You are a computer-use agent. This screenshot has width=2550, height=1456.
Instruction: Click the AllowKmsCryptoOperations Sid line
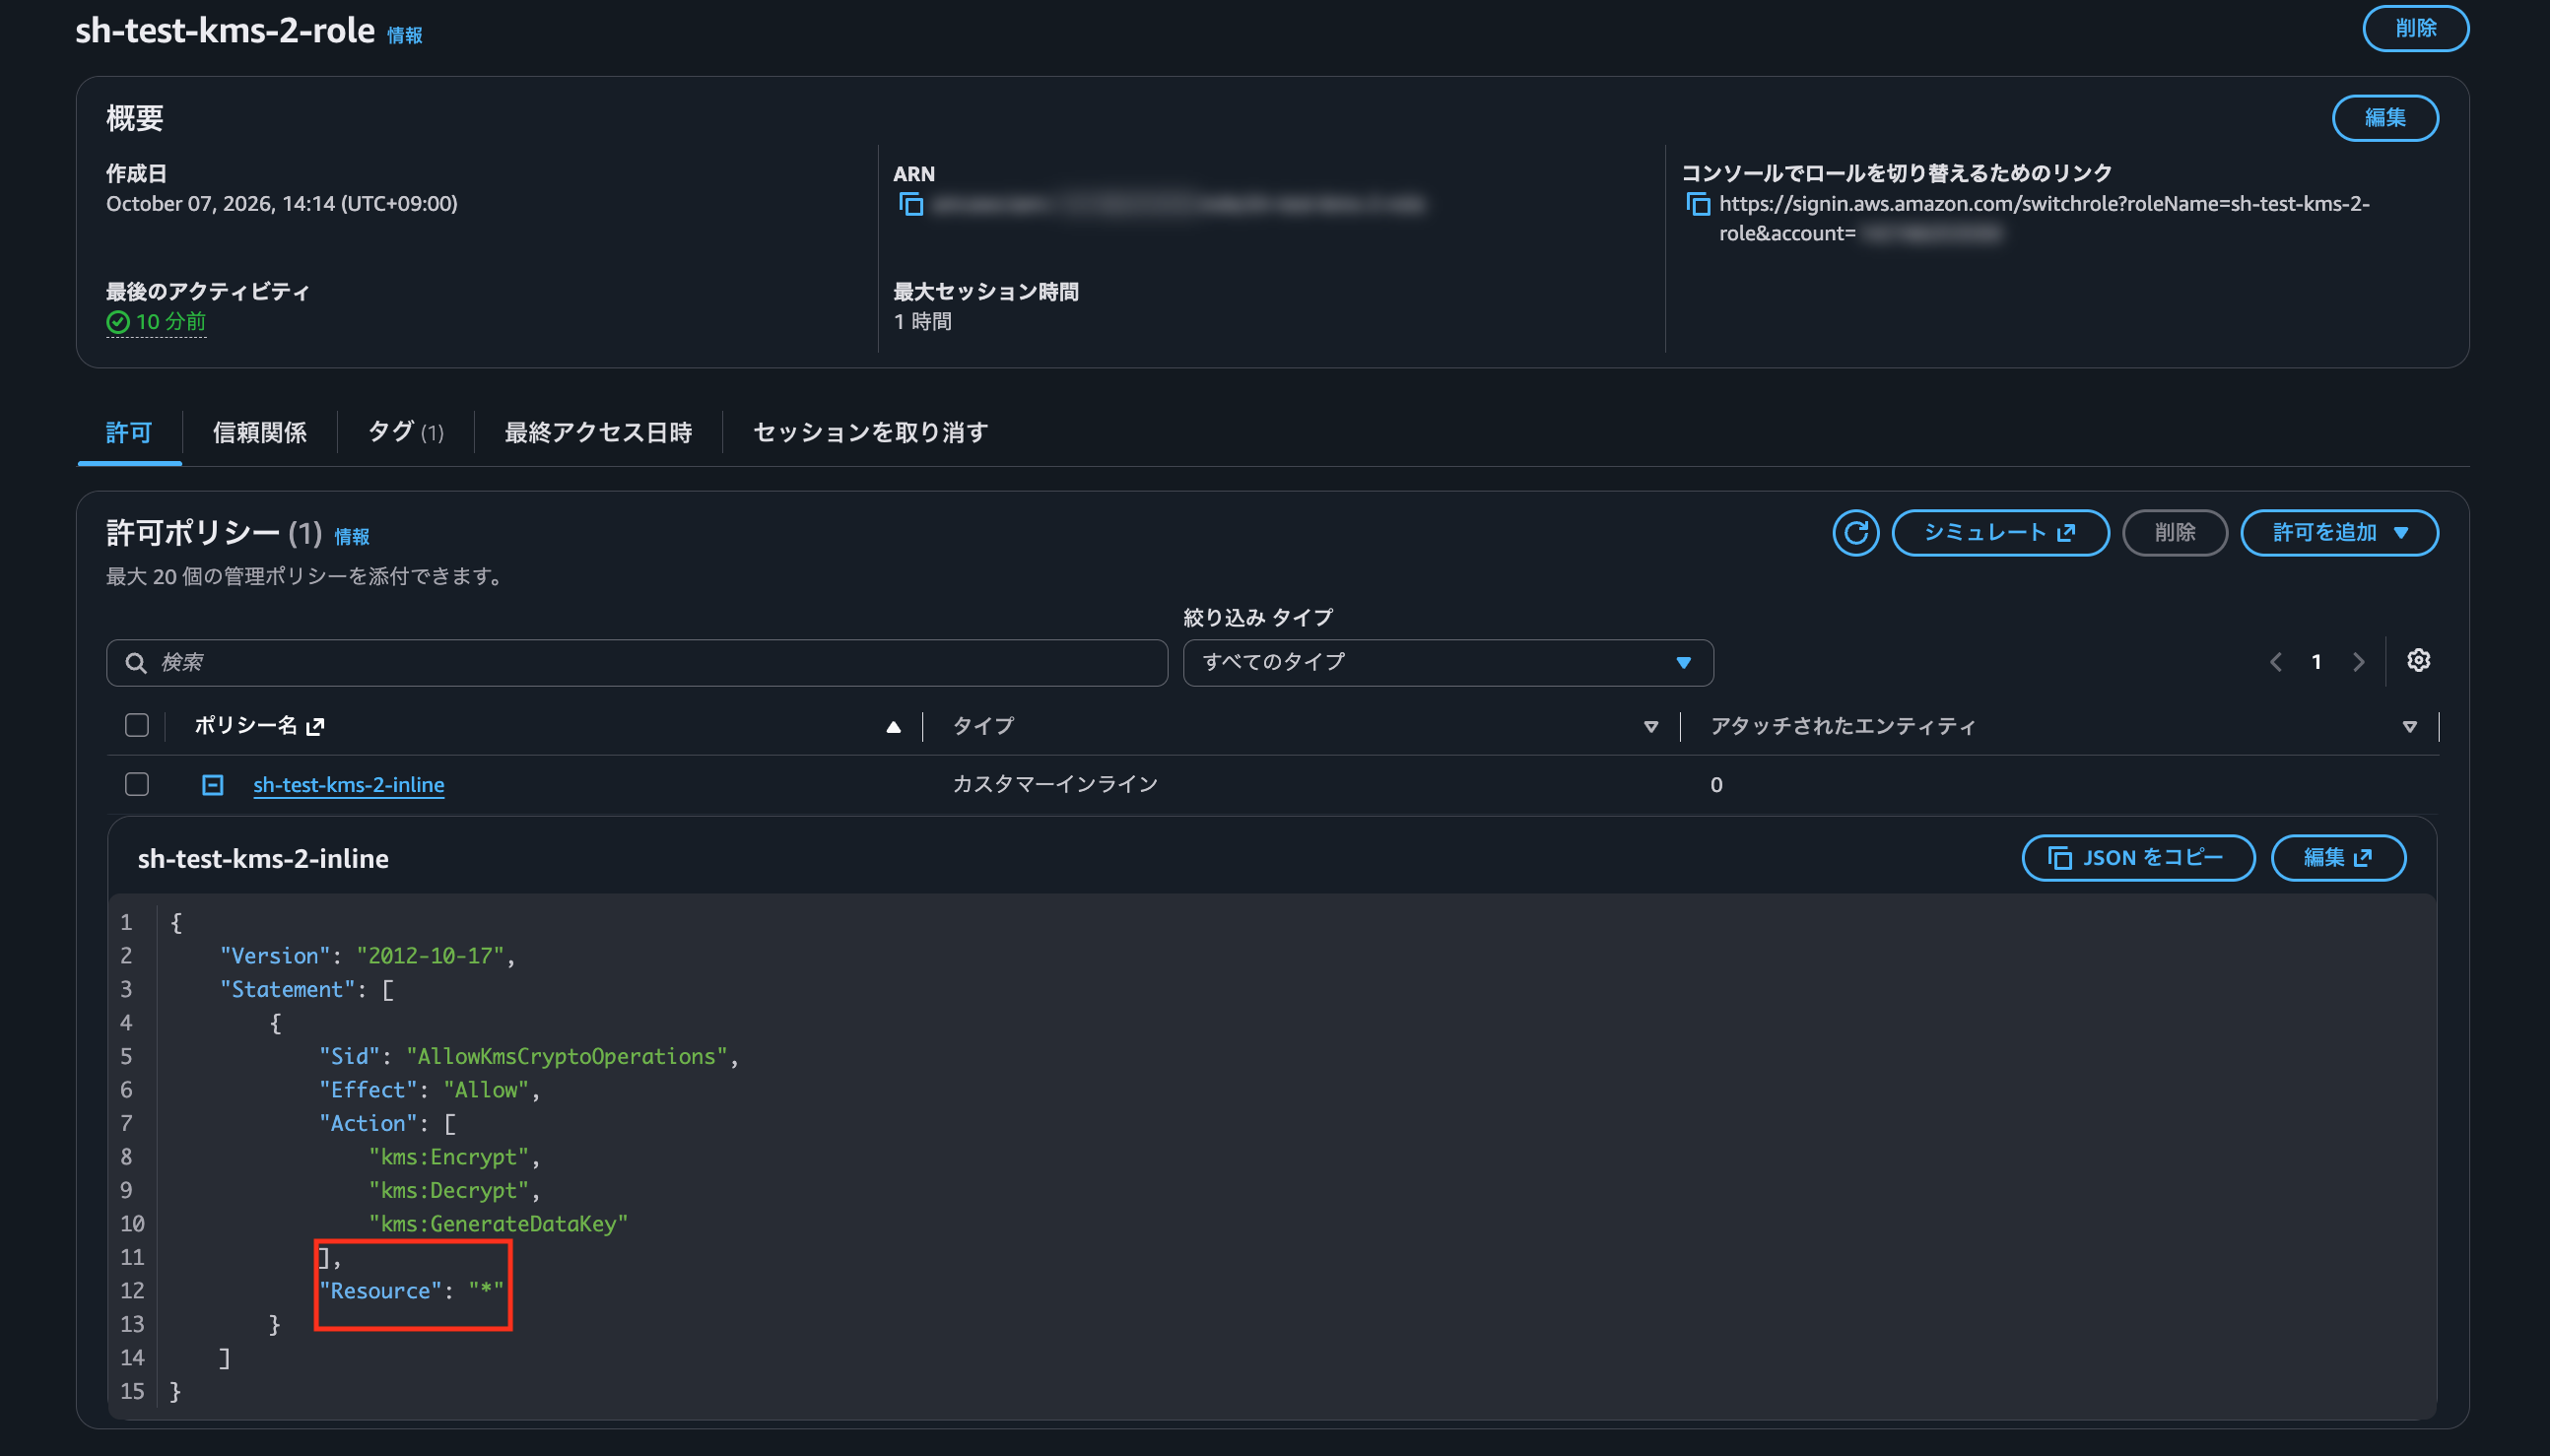click(529, 1057)
